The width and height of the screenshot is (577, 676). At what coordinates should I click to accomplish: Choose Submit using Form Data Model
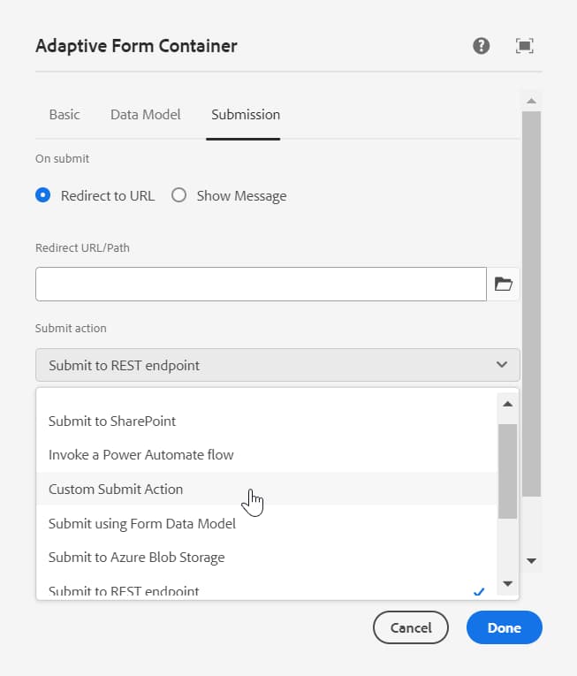(142, 523)
